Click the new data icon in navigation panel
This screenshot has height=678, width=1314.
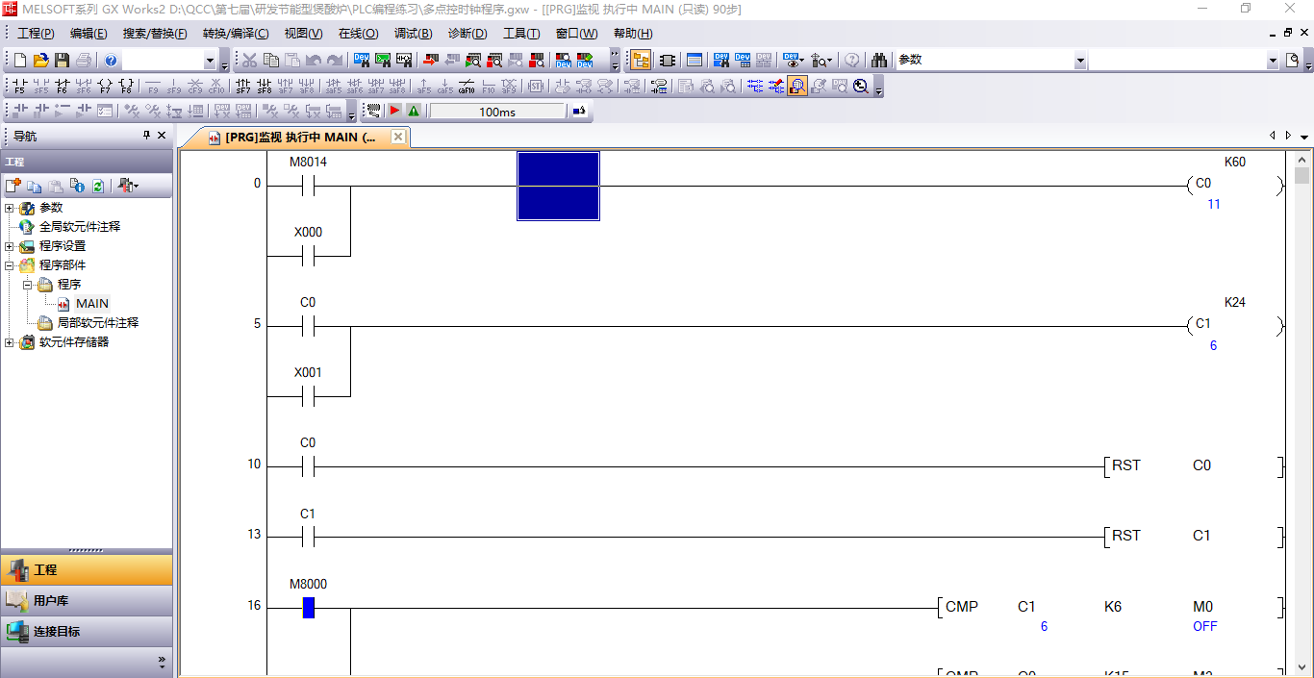13,186
